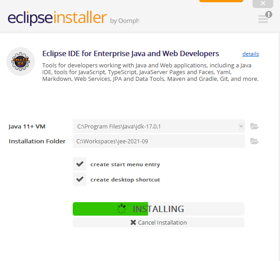The width and height of the screenshot is (280, 261).
Task: Browse for Java VM folder icon
Action: click(254, 126)
